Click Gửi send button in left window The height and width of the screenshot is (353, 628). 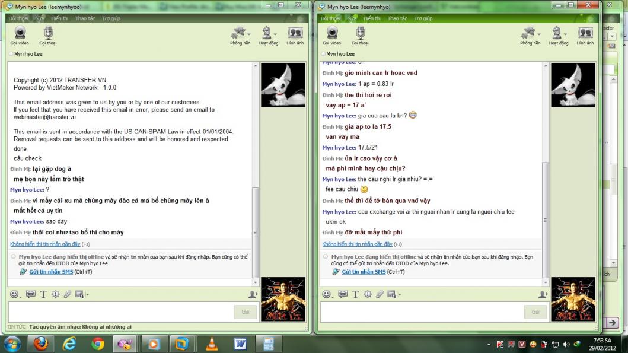pos(245,312)
